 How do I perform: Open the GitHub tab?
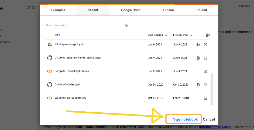click(168, 10)
